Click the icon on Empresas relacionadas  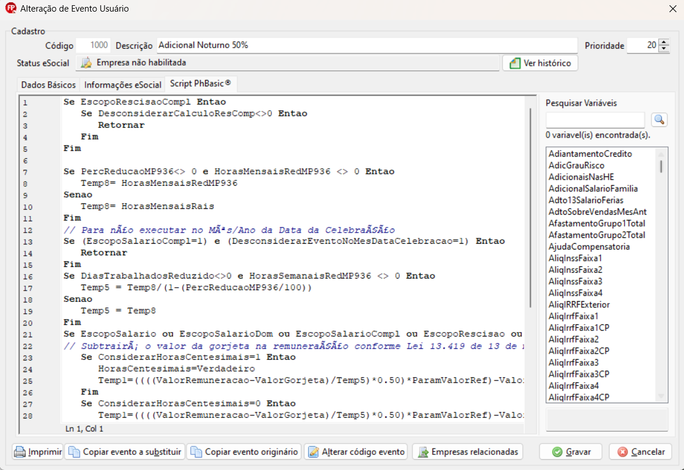point(422,452)
